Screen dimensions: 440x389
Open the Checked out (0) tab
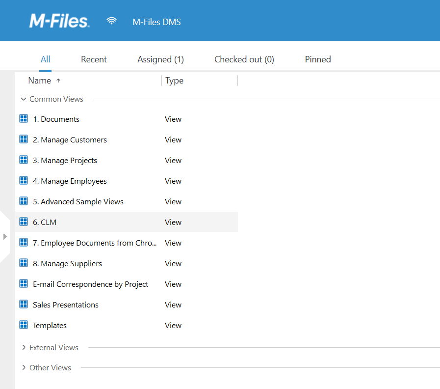244,59
